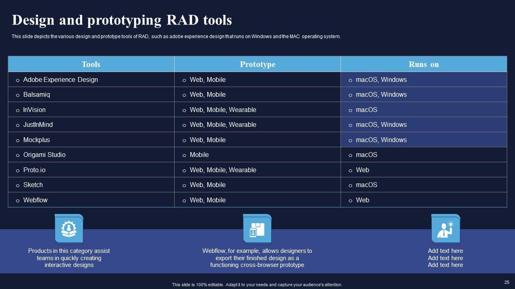
Task: Select 'Web' under Runs on in Webflow row
Action: pyautogui.click(x=363, y=200)
